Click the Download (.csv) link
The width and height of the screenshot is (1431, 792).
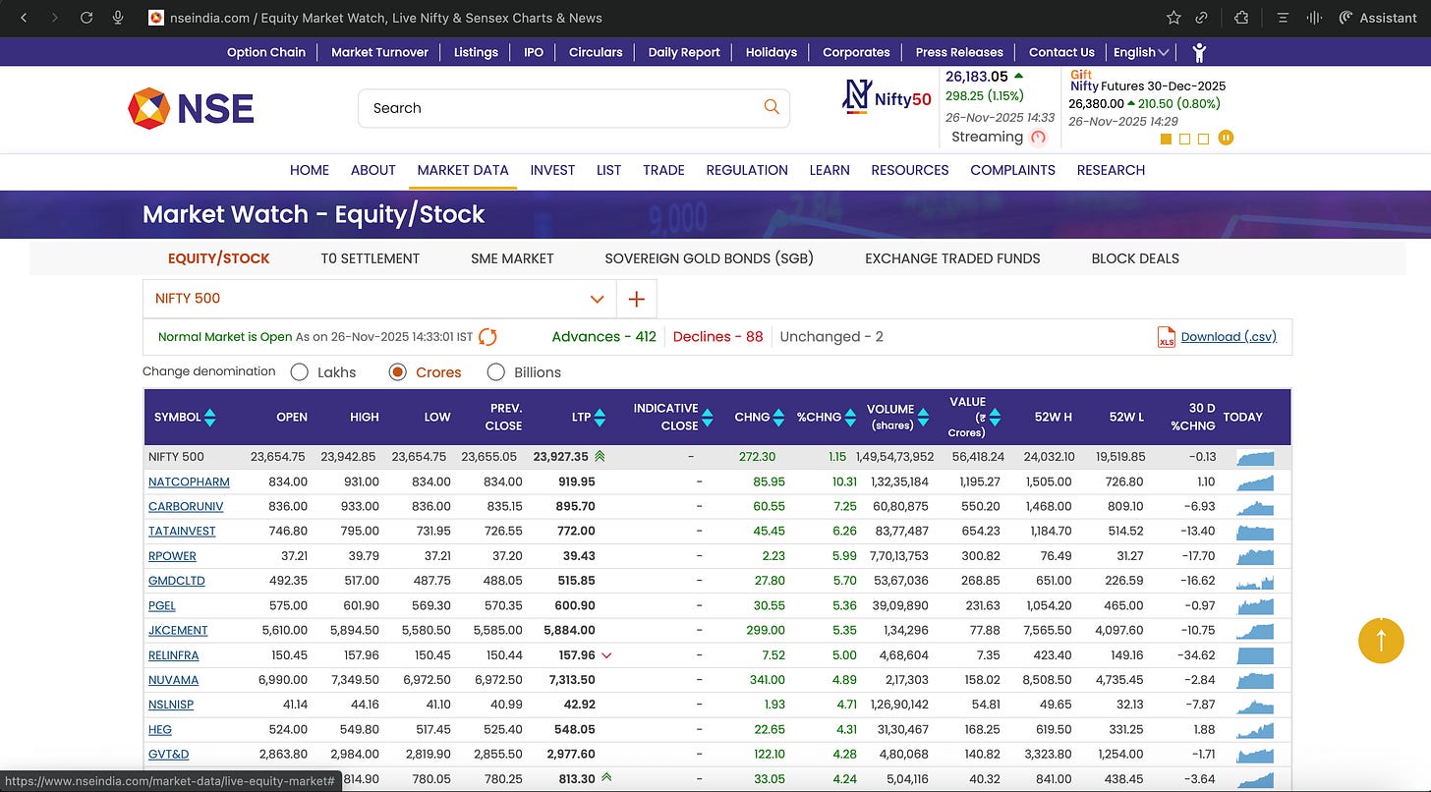(x=1228, y=336)
